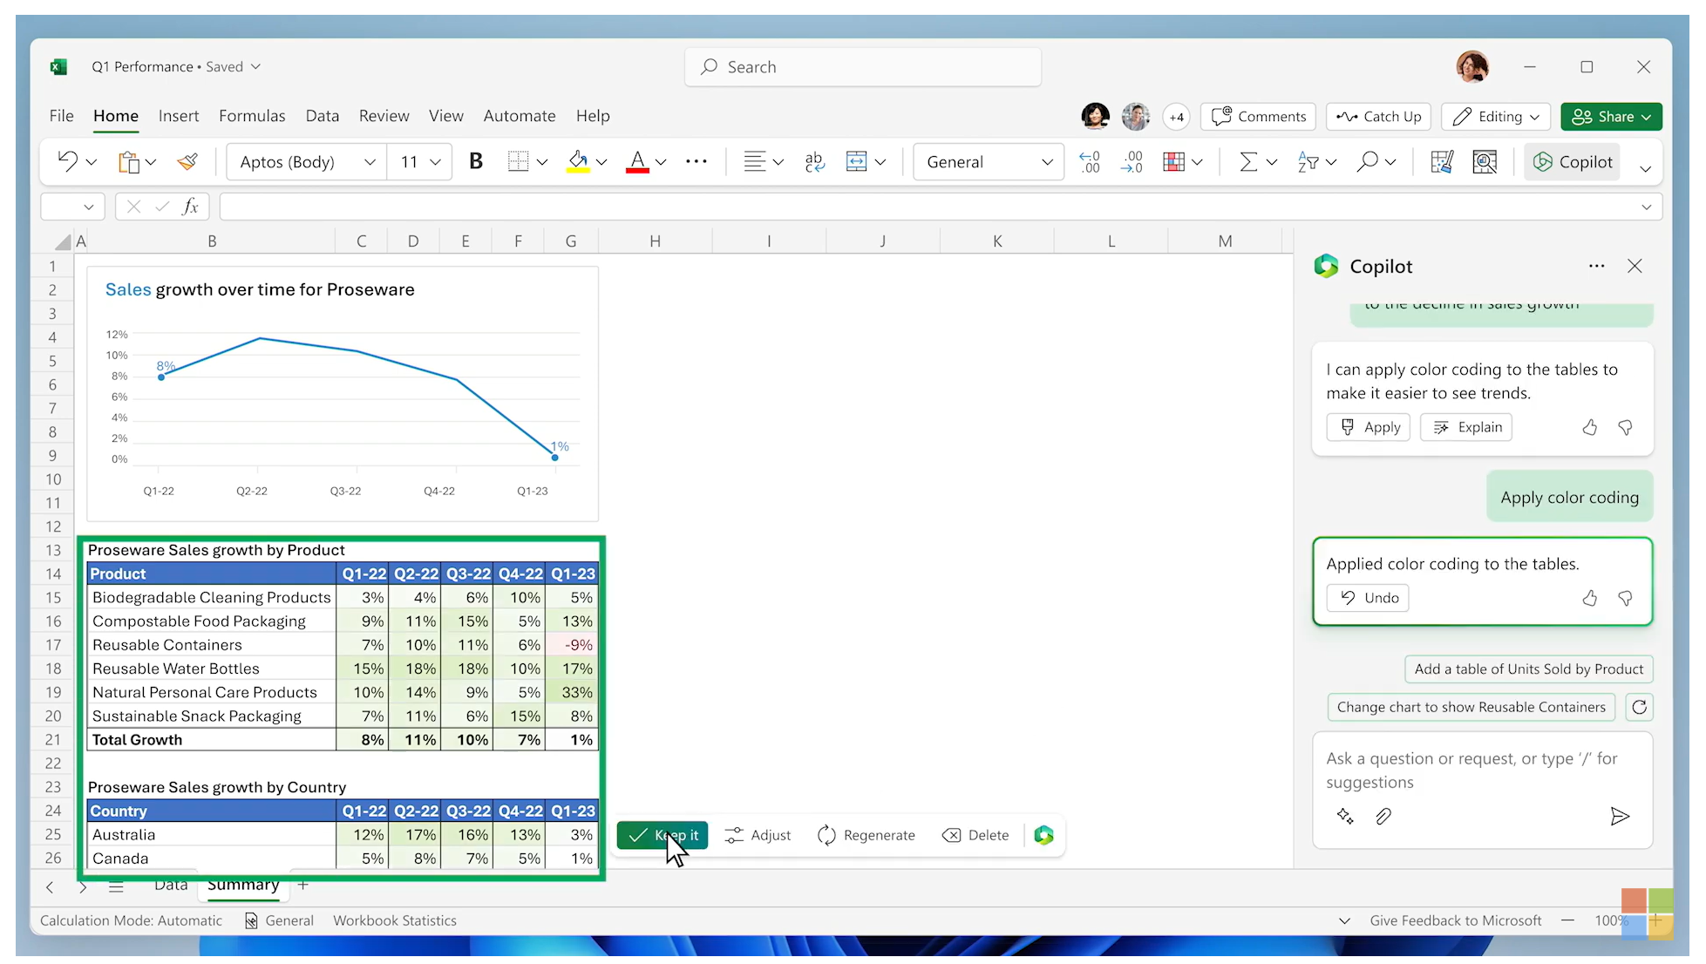The width and height of the screenshot is (1706, 964).
Task: Click the Borders grid icon
Action: tap(518, 161)
